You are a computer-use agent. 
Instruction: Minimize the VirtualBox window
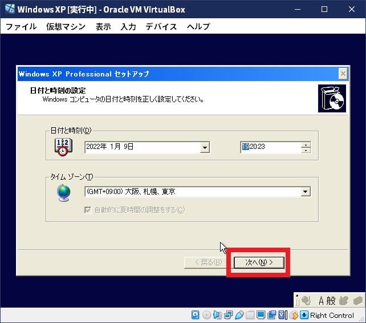(x=298, y=9)
